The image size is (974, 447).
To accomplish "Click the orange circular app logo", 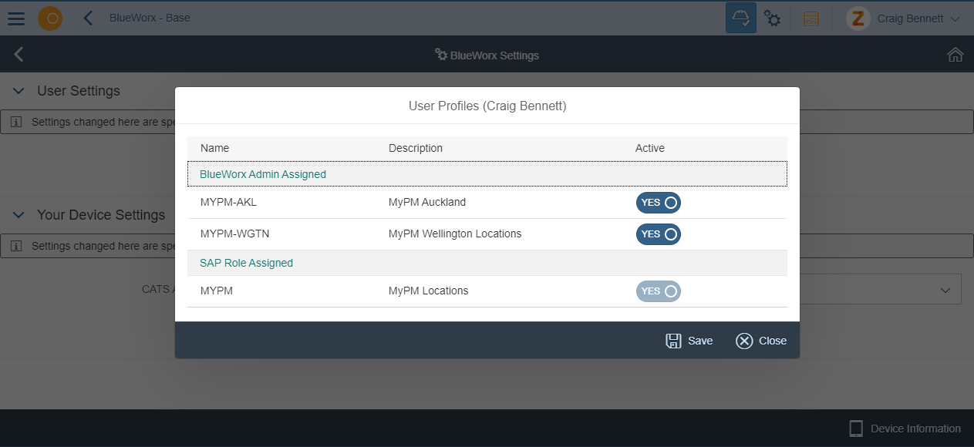I will [x=51, y=18].
